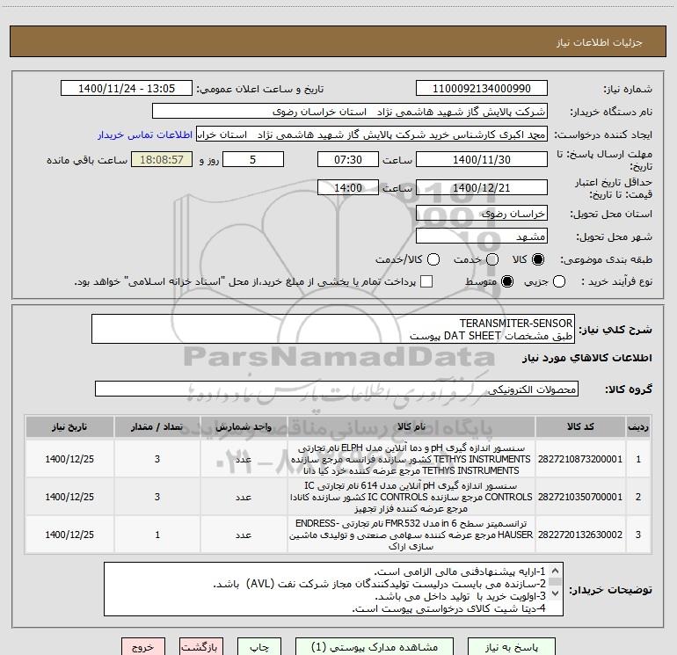The width and height of the screenshot is (677, 655).
Task: Click buyer note about AVL manufacturers
Action: (x=380, y=584)
